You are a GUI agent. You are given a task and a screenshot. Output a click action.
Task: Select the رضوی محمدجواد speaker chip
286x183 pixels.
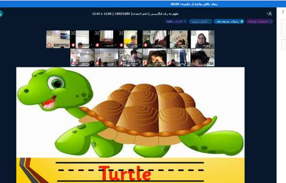[229, 21]
